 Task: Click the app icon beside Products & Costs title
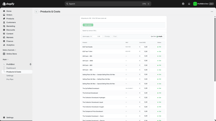tap(36, 12)
